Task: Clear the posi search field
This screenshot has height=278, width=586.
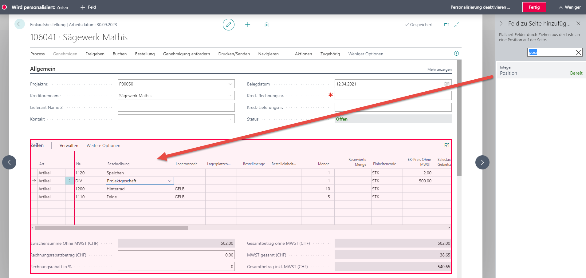Action: [x=579, y=52]
